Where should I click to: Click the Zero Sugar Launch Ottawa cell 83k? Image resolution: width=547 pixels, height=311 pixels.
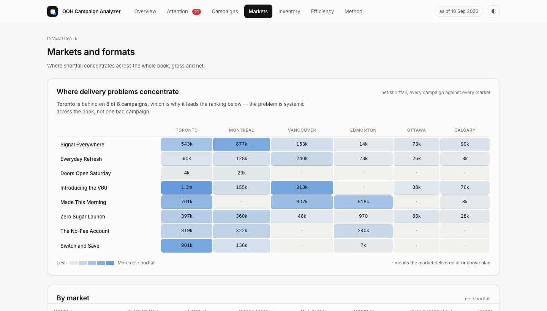[416, 216]
